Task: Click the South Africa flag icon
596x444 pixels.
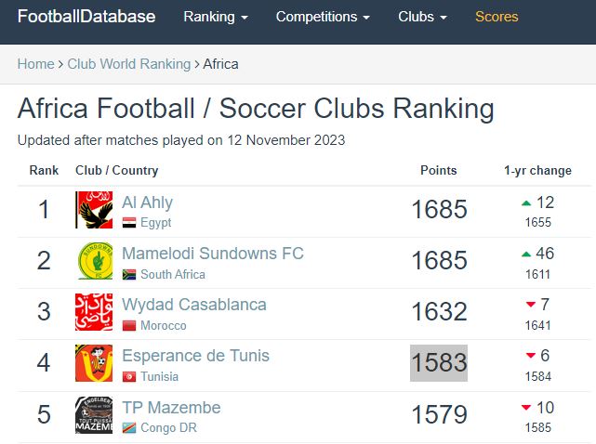Action: point(129,274)
